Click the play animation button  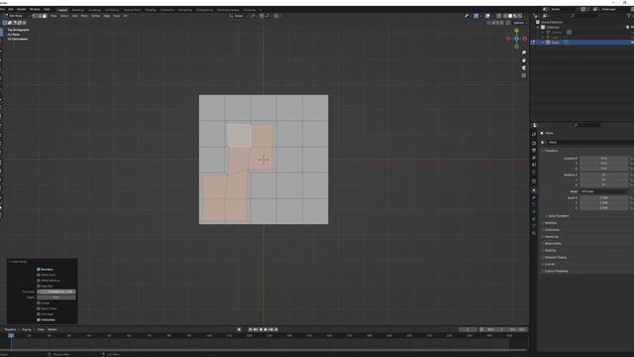coord(265,329)
